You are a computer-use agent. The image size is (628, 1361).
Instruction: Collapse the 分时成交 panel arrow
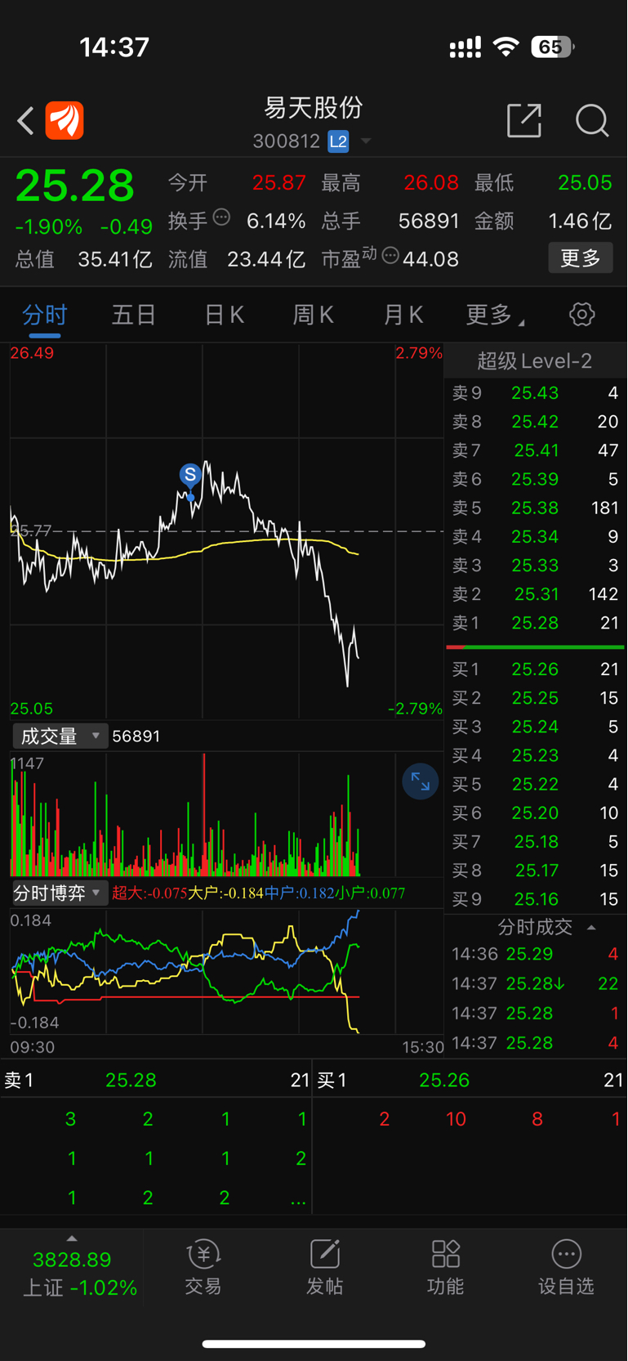(591, 928)
